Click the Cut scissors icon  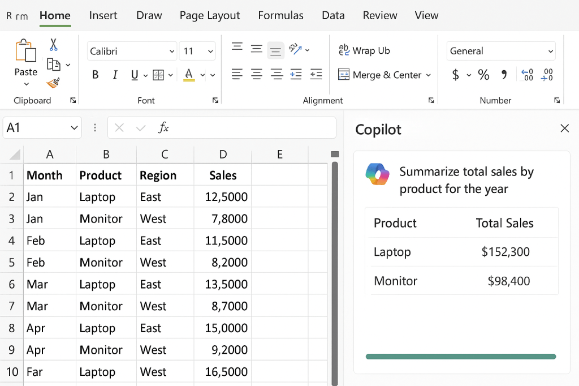click(53, 45)
